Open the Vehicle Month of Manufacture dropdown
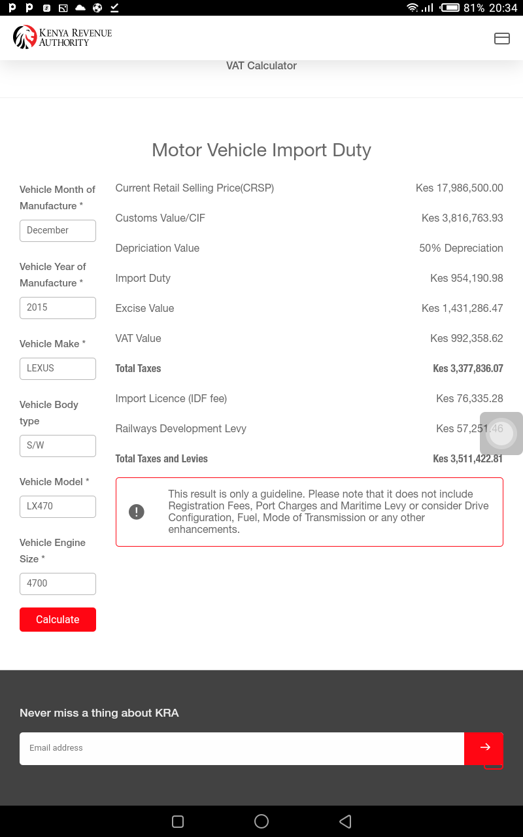Screen dimensions: 523x837 [58, 230]
